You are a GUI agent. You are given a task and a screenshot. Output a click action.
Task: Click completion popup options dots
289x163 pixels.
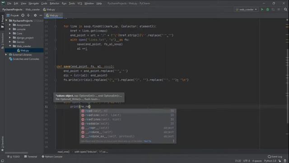(173, 141)
